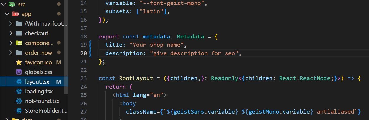Select the favicon.ico file name
Image resolution: width=369 pixels, height=120 pixels.
click(x=38, y=62)
